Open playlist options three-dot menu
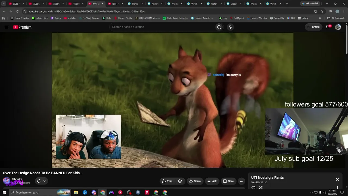The height and width of the screenshot is (196, 348). pos(337,188)
